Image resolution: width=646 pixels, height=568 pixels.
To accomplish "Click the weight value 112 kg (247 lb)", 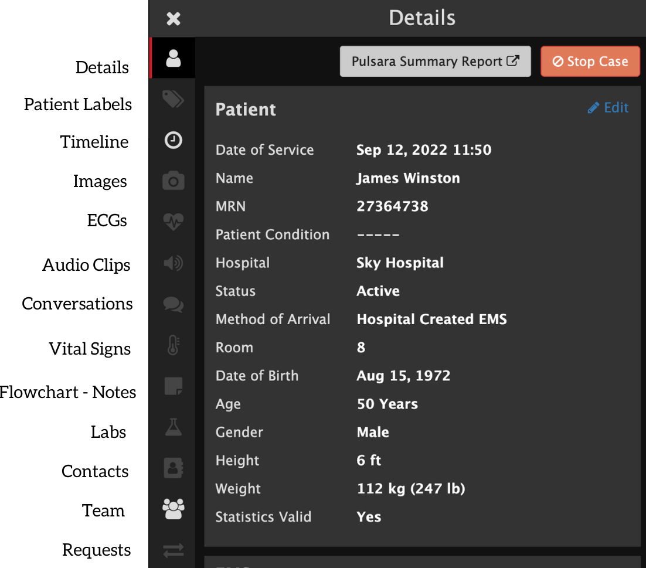I will click(x=411, y=489).
